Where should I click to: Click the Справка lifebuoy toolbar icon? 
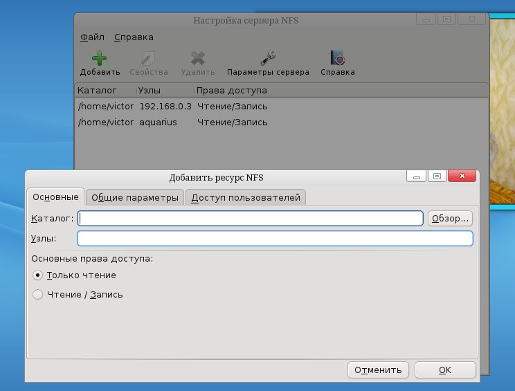[x=337, y=58]
